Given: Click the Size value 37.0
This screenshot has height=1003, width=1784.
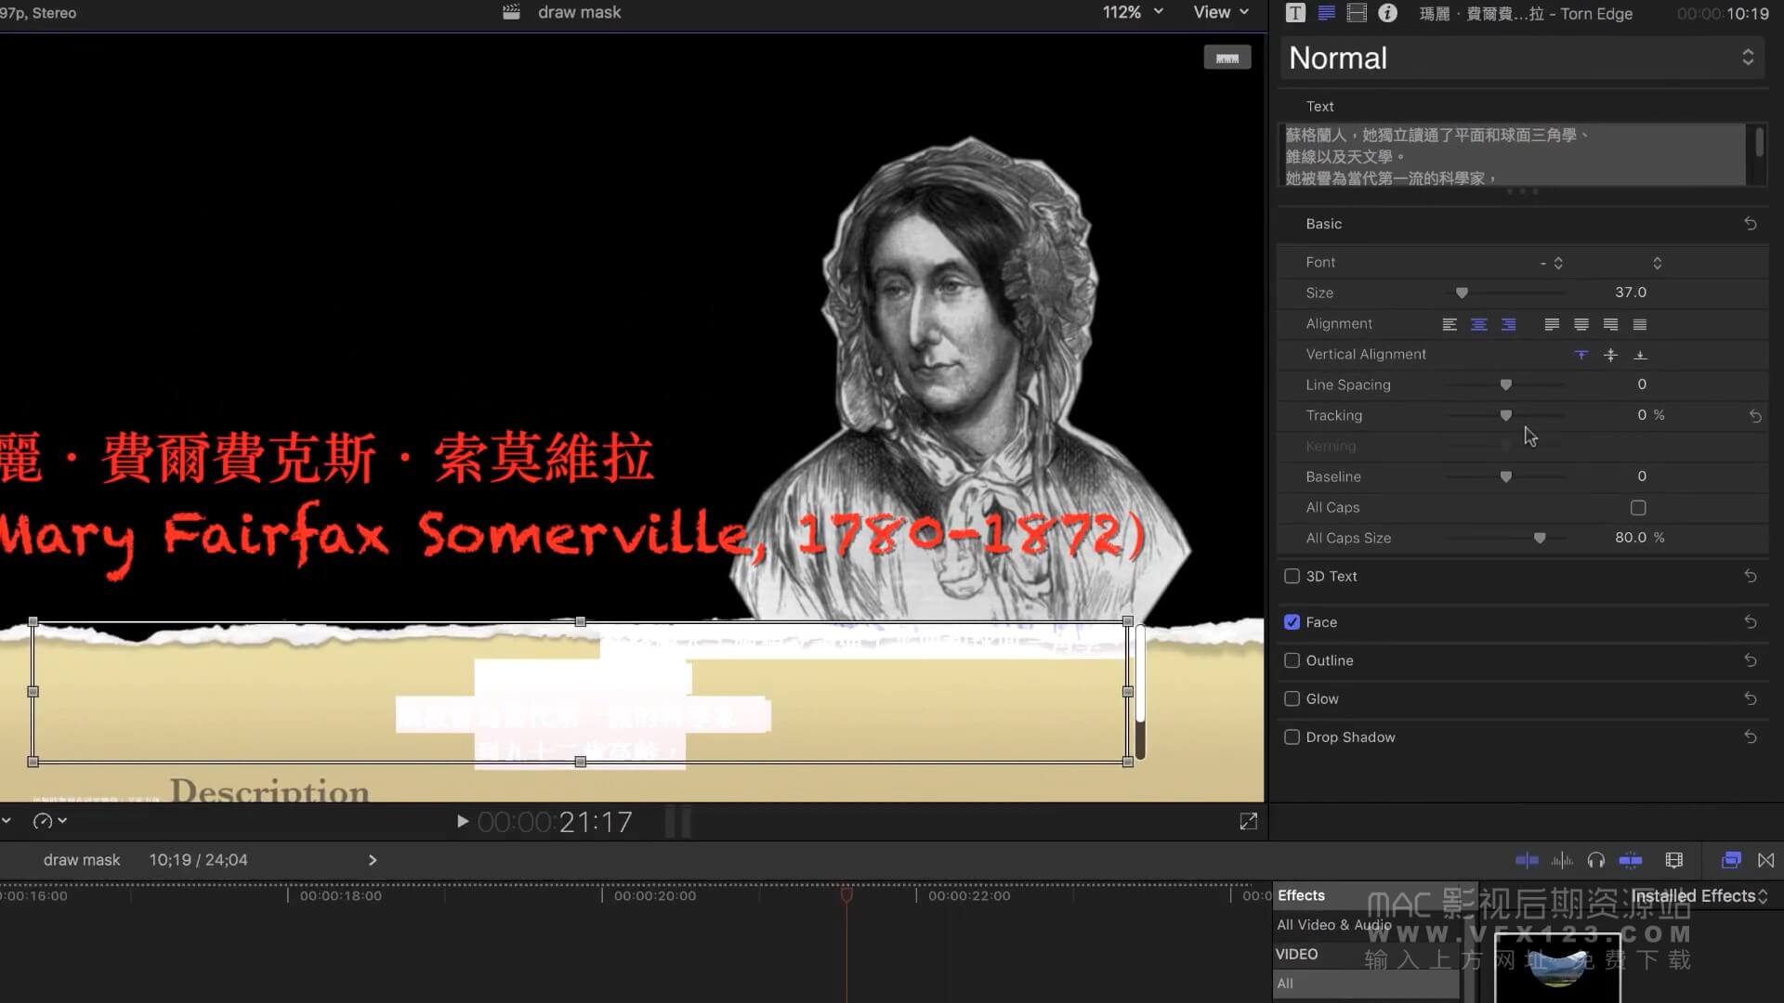Looking at the screenshot, I should [x=1631, y=293].
